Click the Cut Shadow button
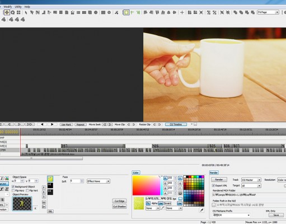This screenshot has height=224, width=286. [119, 207]
